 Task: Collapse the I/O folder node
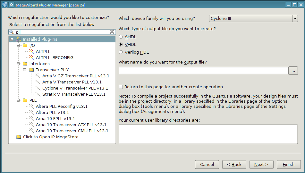point(18,45)
